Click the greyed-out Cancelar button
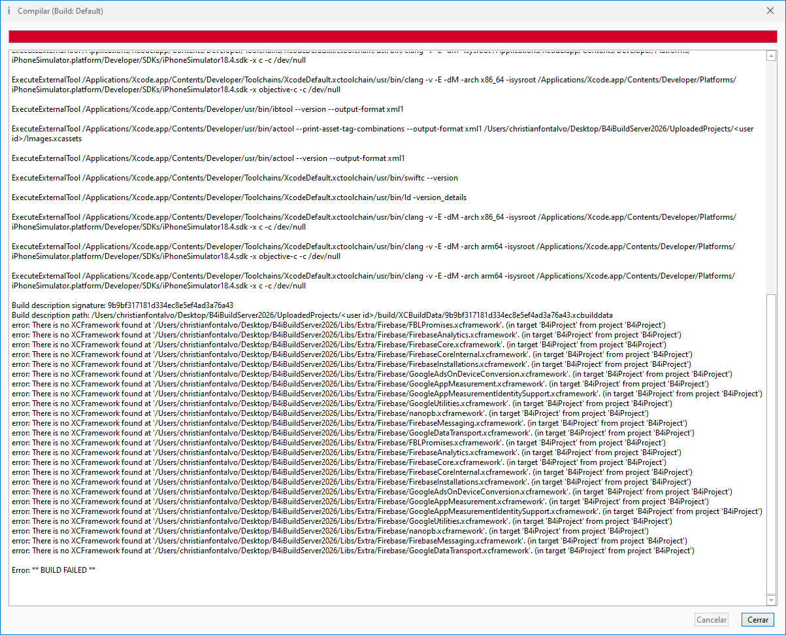 pos(712,619)
